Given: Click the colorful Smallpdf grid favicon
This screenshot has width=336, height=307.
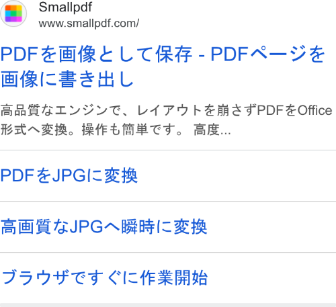Looking at the screenshot, I should 13,13.
